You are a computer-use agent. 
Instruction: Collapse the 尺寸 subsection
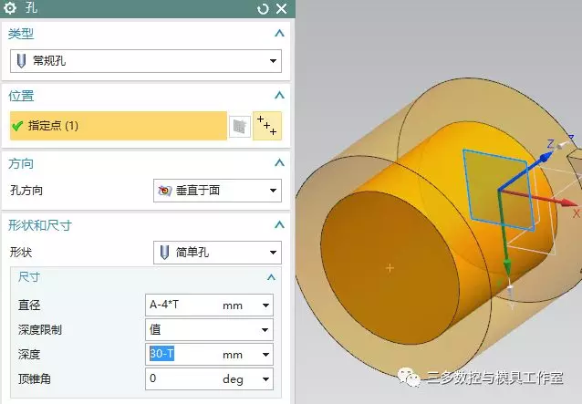click(271, 277)
